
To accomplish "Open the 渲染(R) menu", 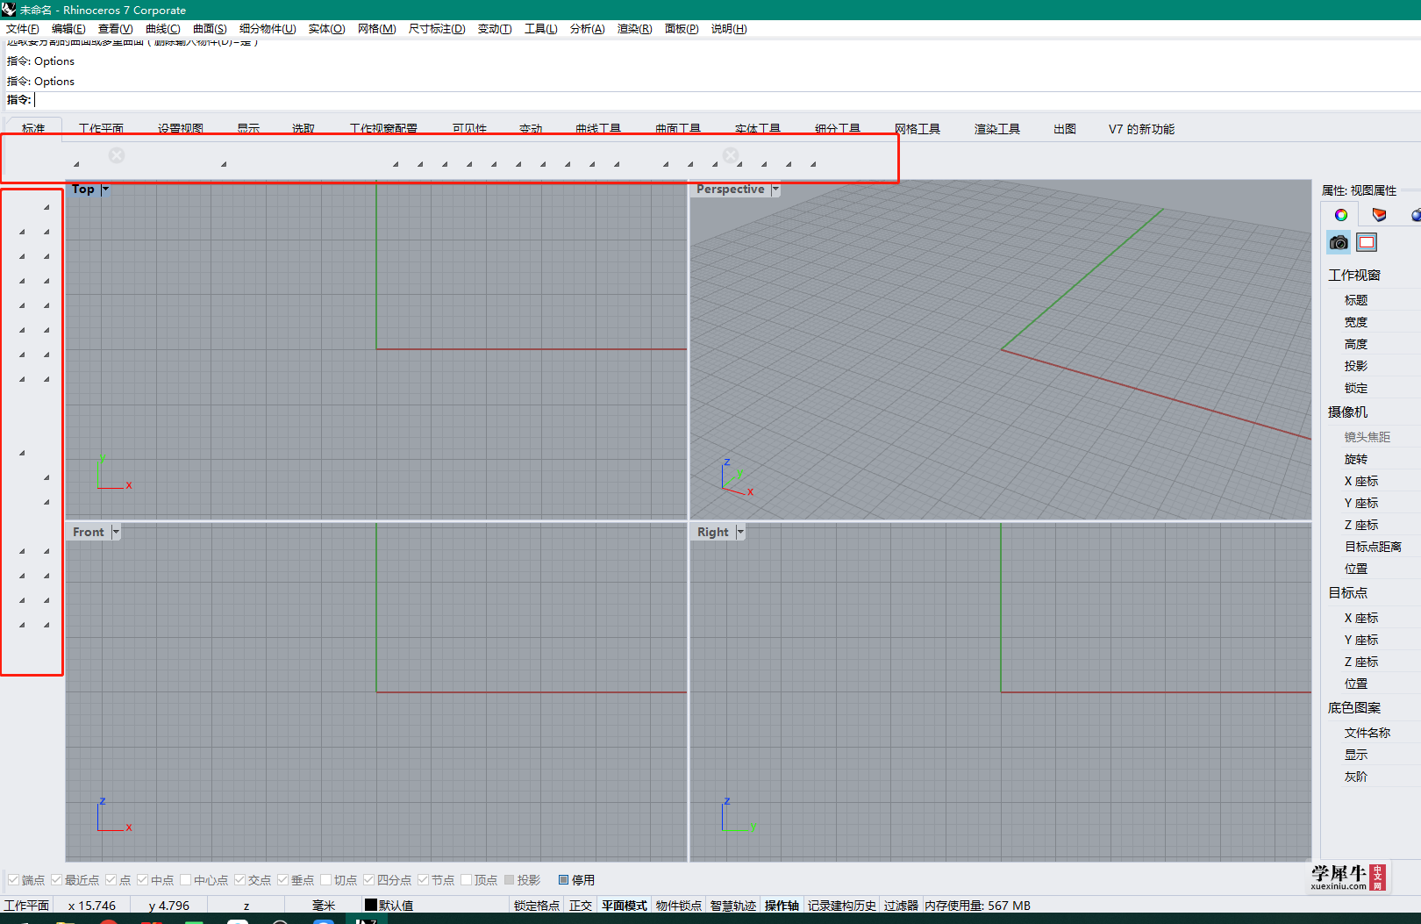I will [x=634, y=29].
